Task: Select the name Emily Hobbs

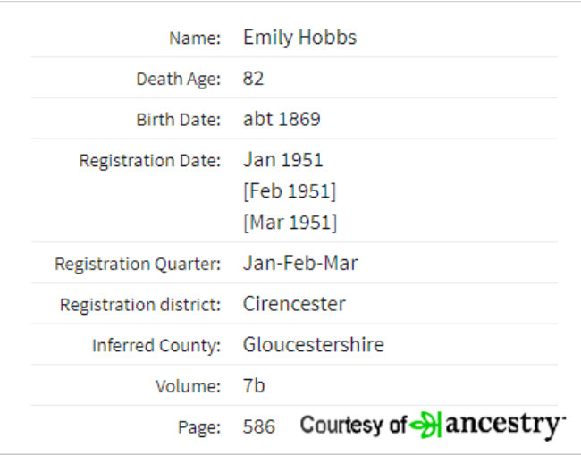Action: (x=299, y=38)
